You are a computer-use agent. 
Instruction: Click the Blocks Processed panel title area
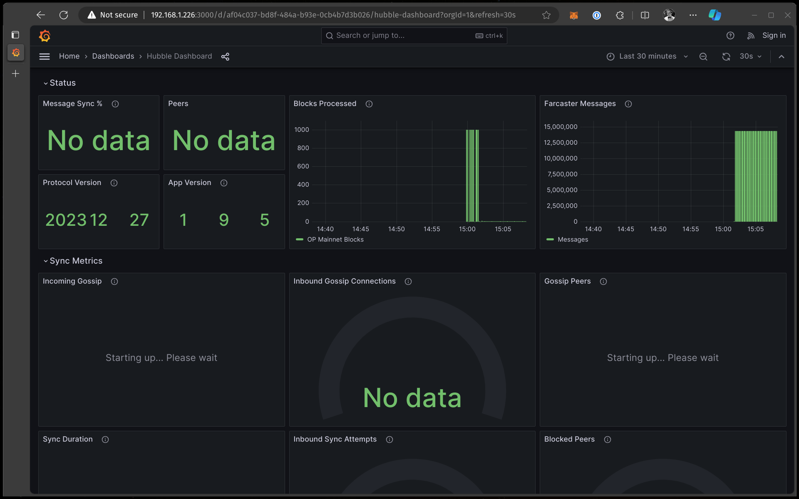tap(325, 104)
